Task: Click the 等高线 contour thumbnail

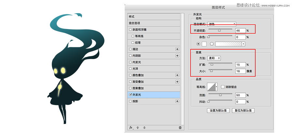Action: coord(211,87)
